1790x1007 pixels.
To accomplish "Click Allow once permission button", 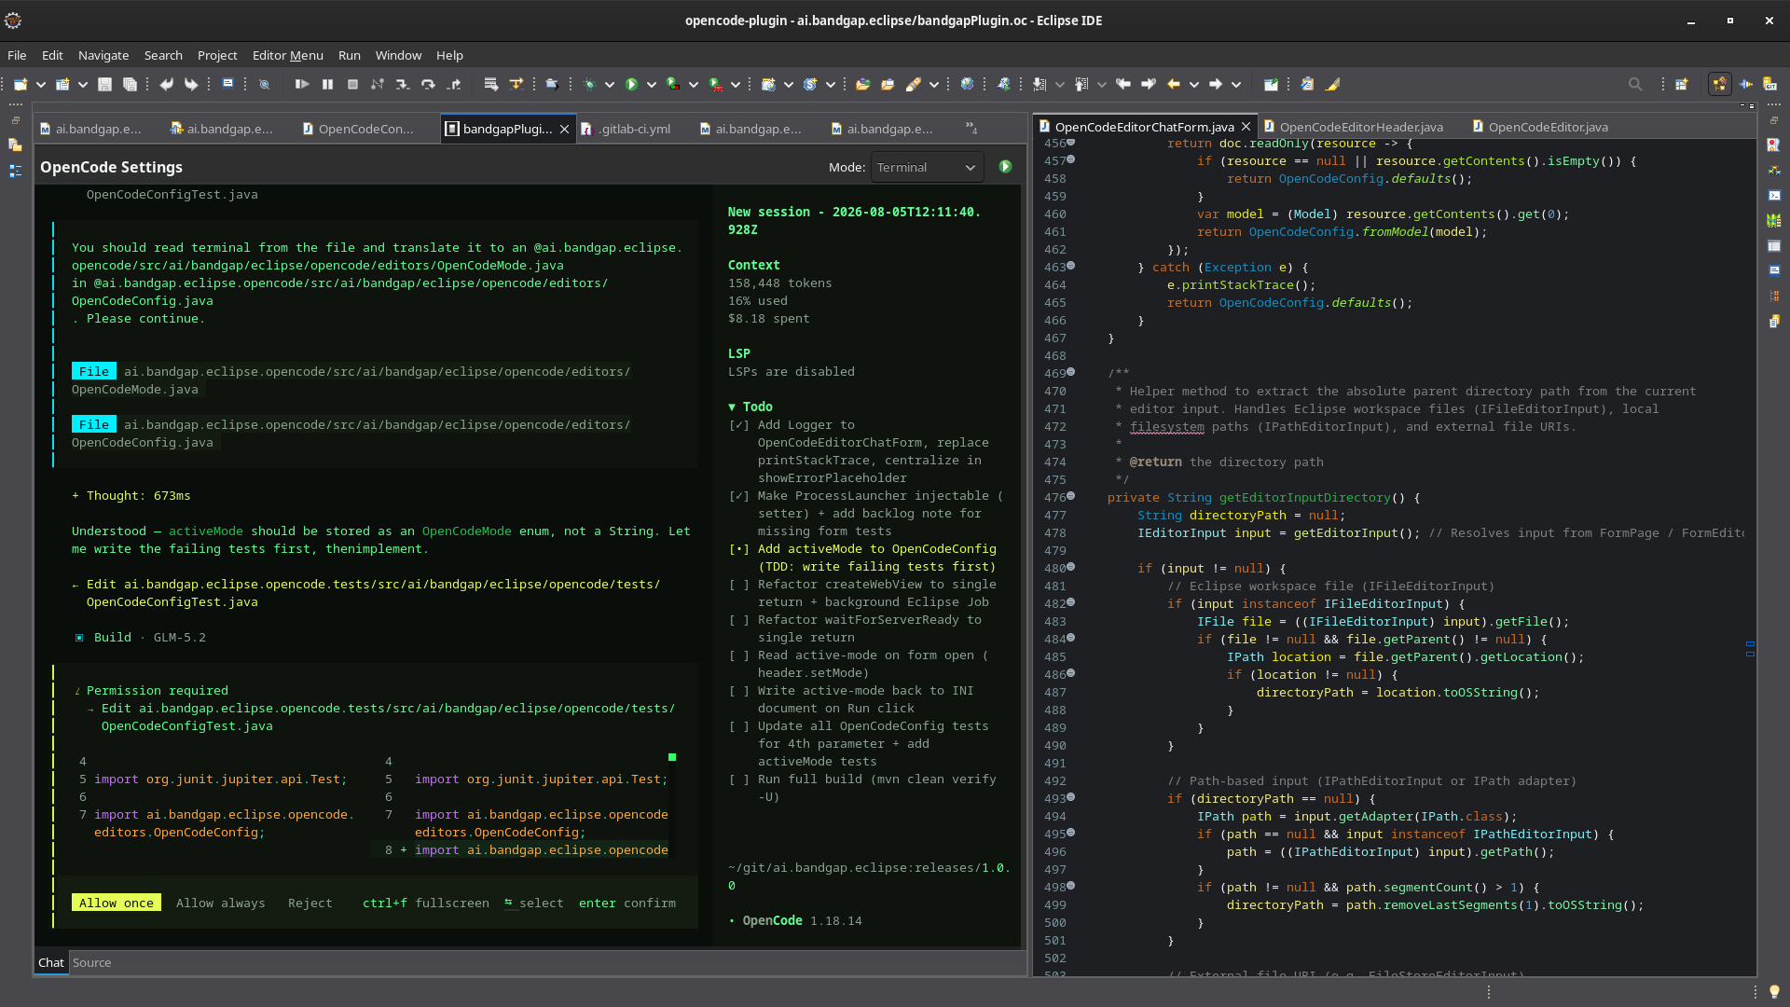I will click(x=117, y=904).
